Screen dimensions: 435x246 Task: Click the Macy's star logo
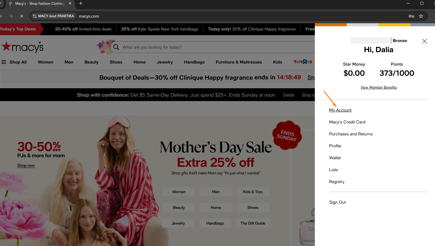22,47
